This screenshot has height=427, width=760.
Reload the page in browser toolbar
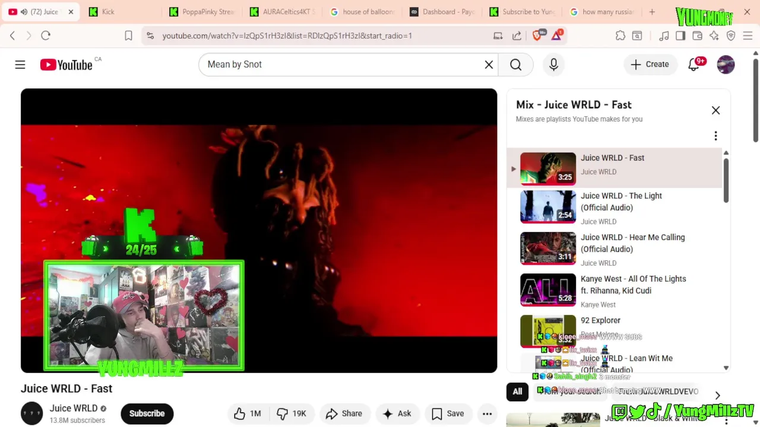point(45,36)
